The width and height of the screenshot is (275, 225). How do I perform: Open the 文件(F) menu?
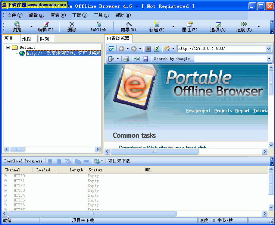pyautogui.click(x=15, y=15)
